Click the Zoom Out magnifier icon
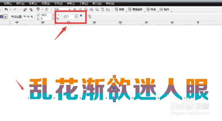222x121 pixels. (80, 9)
